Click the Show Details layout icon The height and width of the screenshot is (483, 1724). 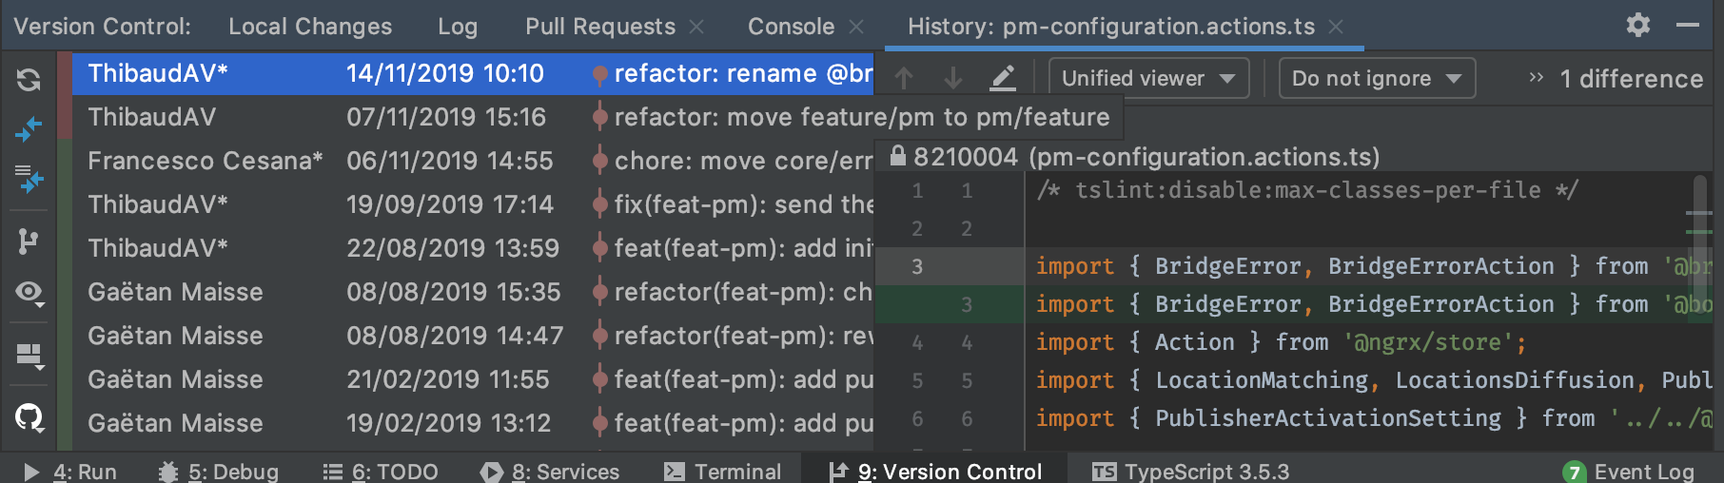pos(29,357)
